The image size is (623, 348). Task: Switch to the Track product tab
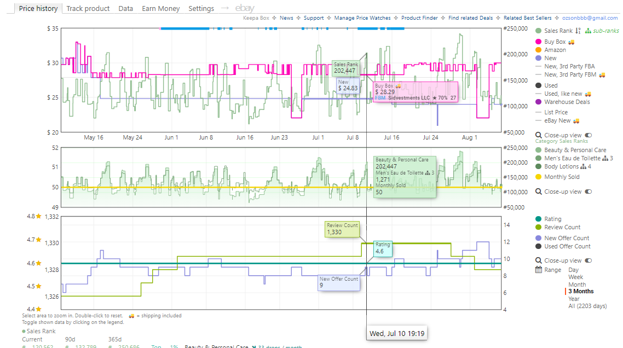[x=88, y=8]
